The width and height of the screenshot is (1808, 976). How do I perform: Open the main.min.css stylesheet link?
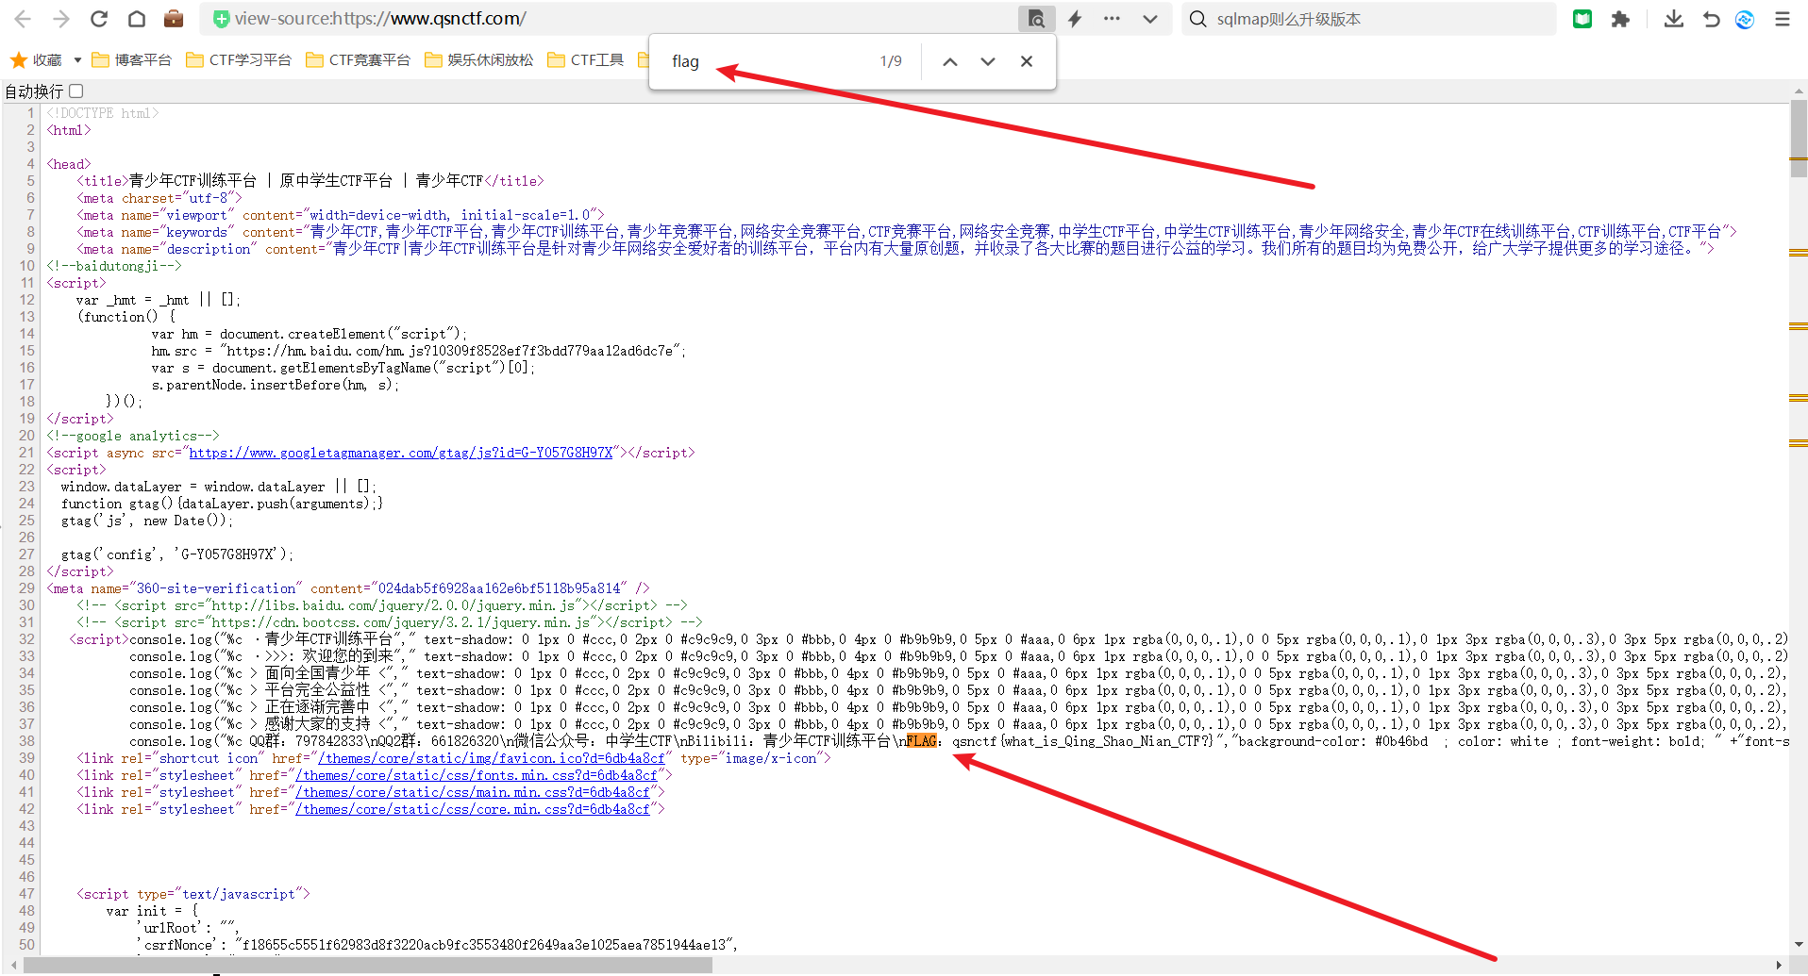tap(472, 792)
